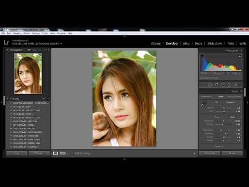Switch to the Slideshow module
Image resolution: width=249 pixels, height=187 pixels.
215,44
